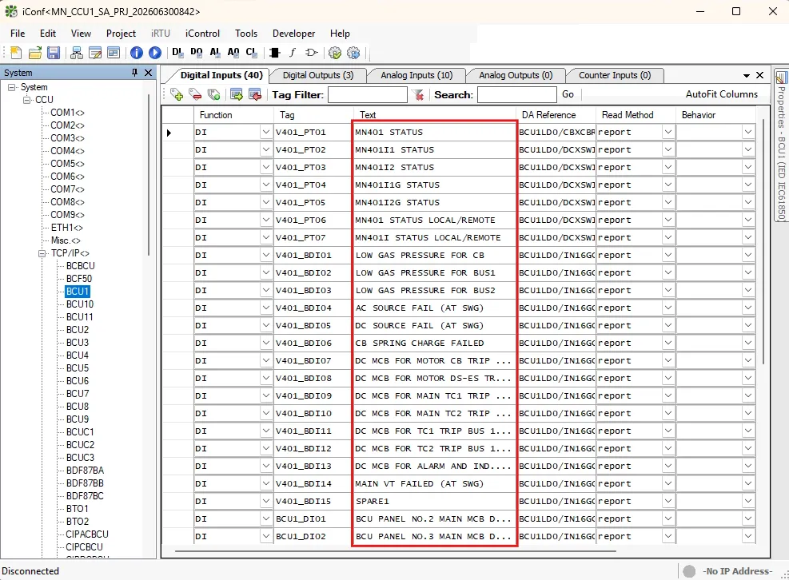789x580 pixels.
Task: Switch to the Analog Inputs (10) tab
Action: pos(416,75)
